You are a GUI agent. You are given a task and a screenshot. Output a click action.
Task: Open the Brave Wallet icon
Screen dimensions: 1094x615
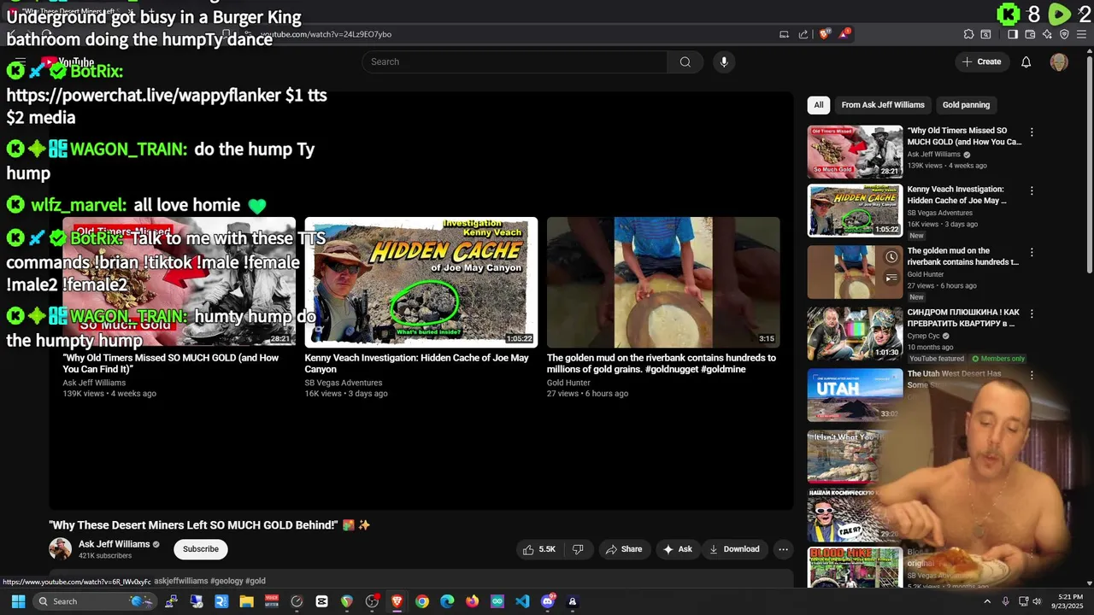pyautogui.click(x=1030, y=34)
